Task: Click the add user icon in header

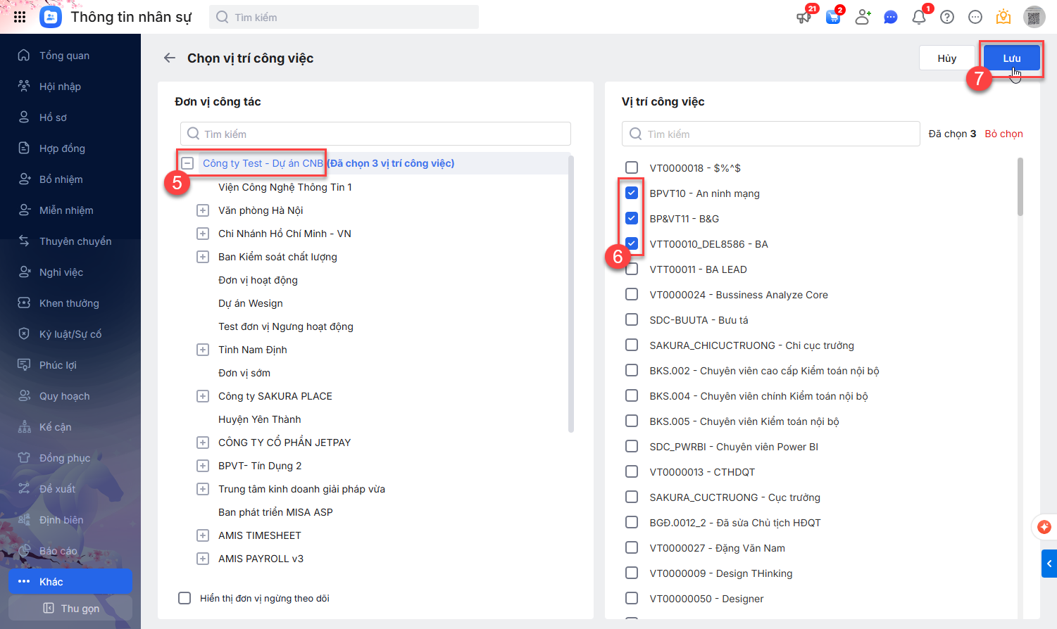Action: (x=863, y=17)
